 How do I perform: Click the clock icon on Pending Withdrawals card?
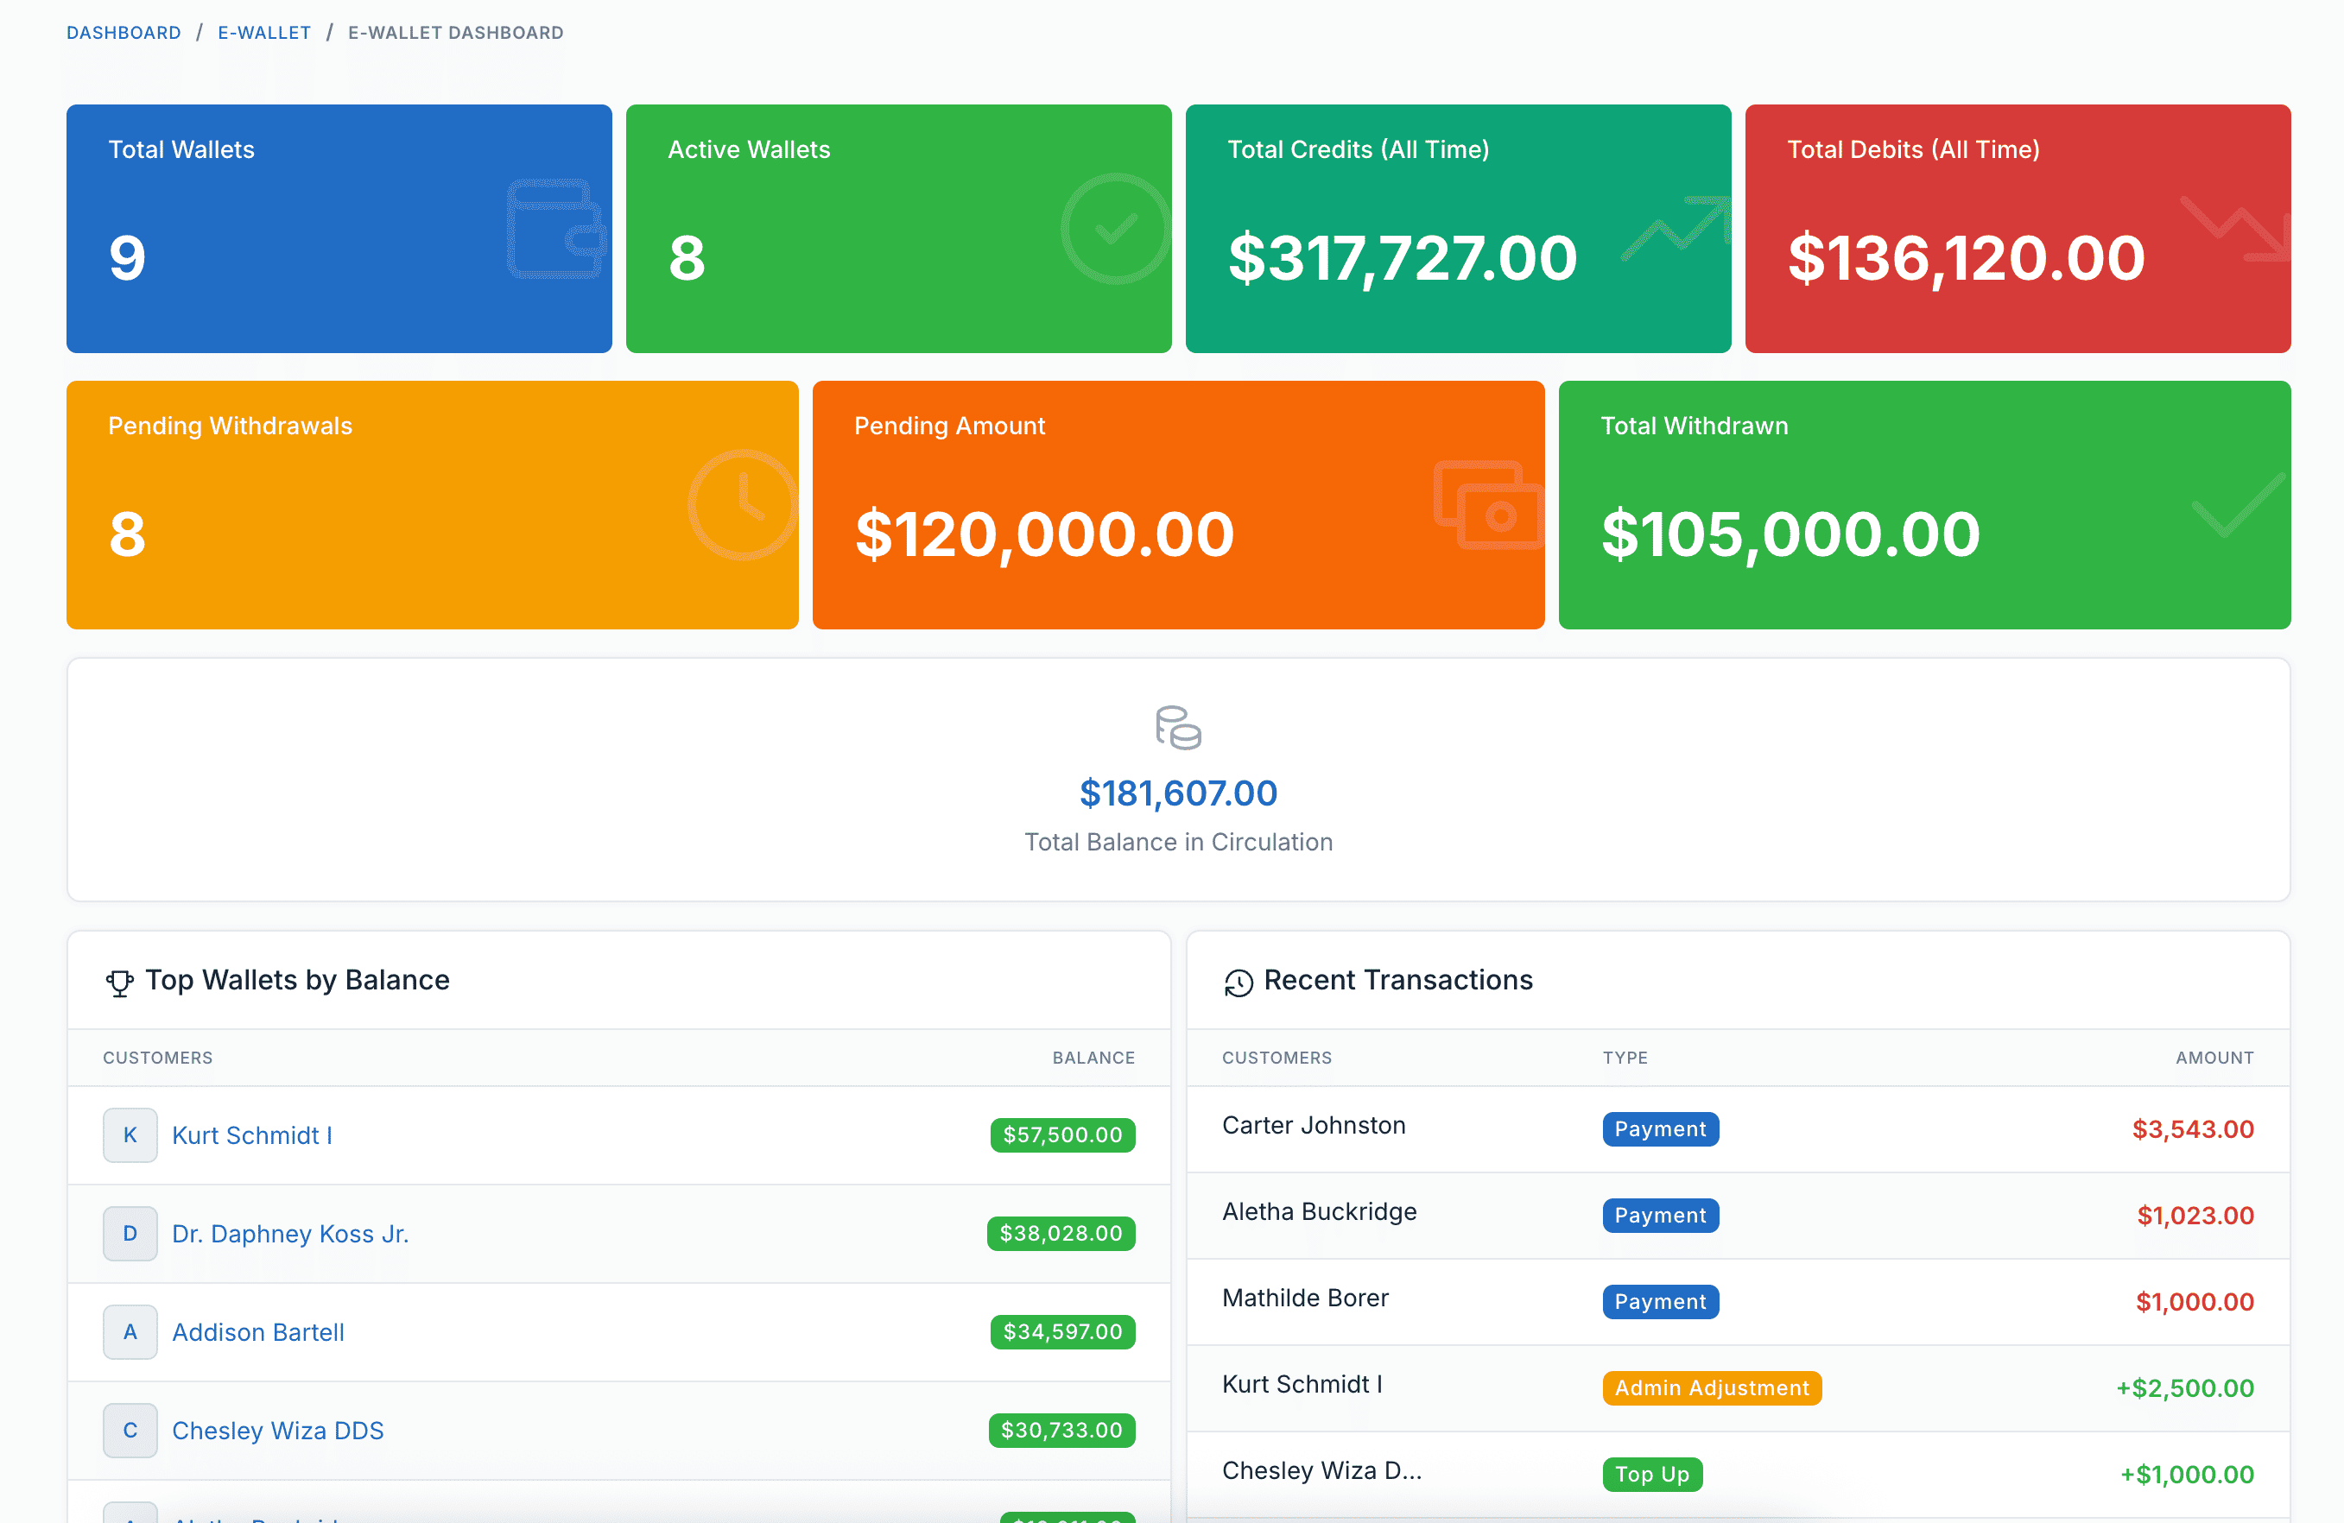pyautogui.click(x=744, y=504)
